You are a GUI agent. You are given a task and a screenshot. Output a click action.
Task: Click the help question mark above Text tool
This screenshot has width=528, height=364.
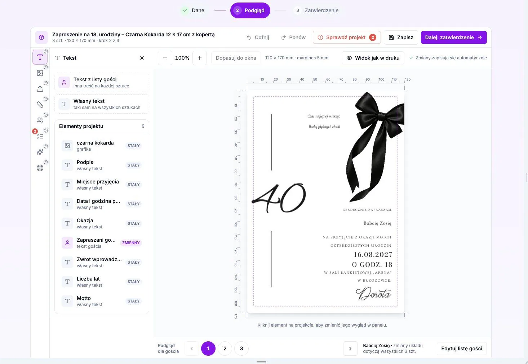pos(46,51)
